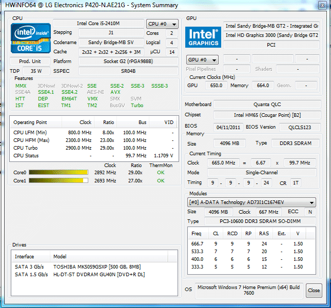The height and width of the screenshot is (308, 331).
Task: Click the Socket G2 (rPGA988B) platform field
Action: (128, 61)
